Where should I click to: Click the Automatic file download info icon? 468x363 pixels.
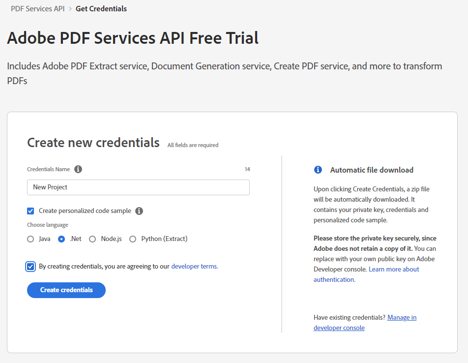tap(318, 170)
